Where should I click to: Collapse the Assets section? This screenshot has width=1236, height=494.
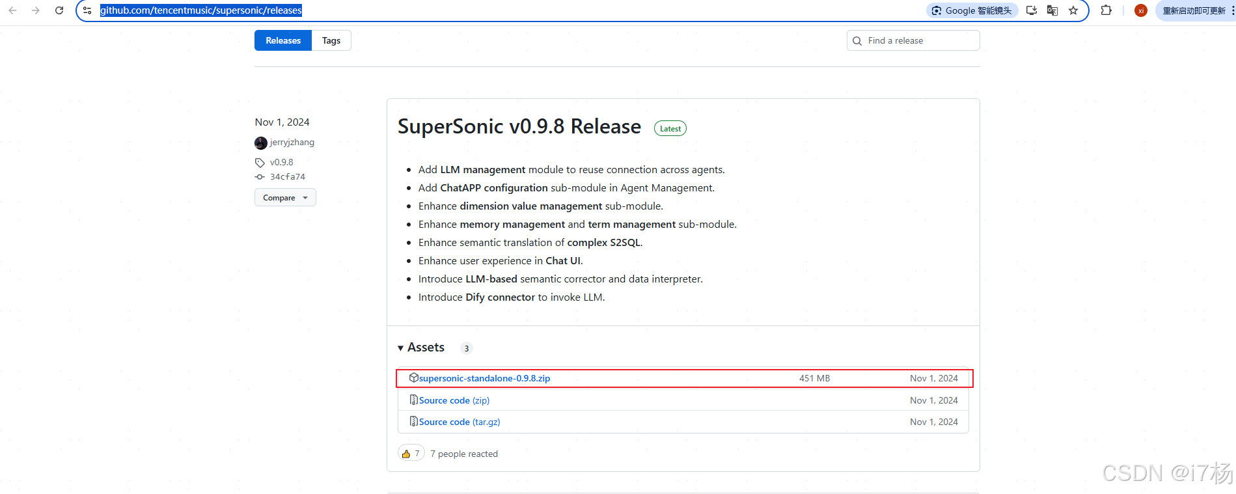(421, 348)
